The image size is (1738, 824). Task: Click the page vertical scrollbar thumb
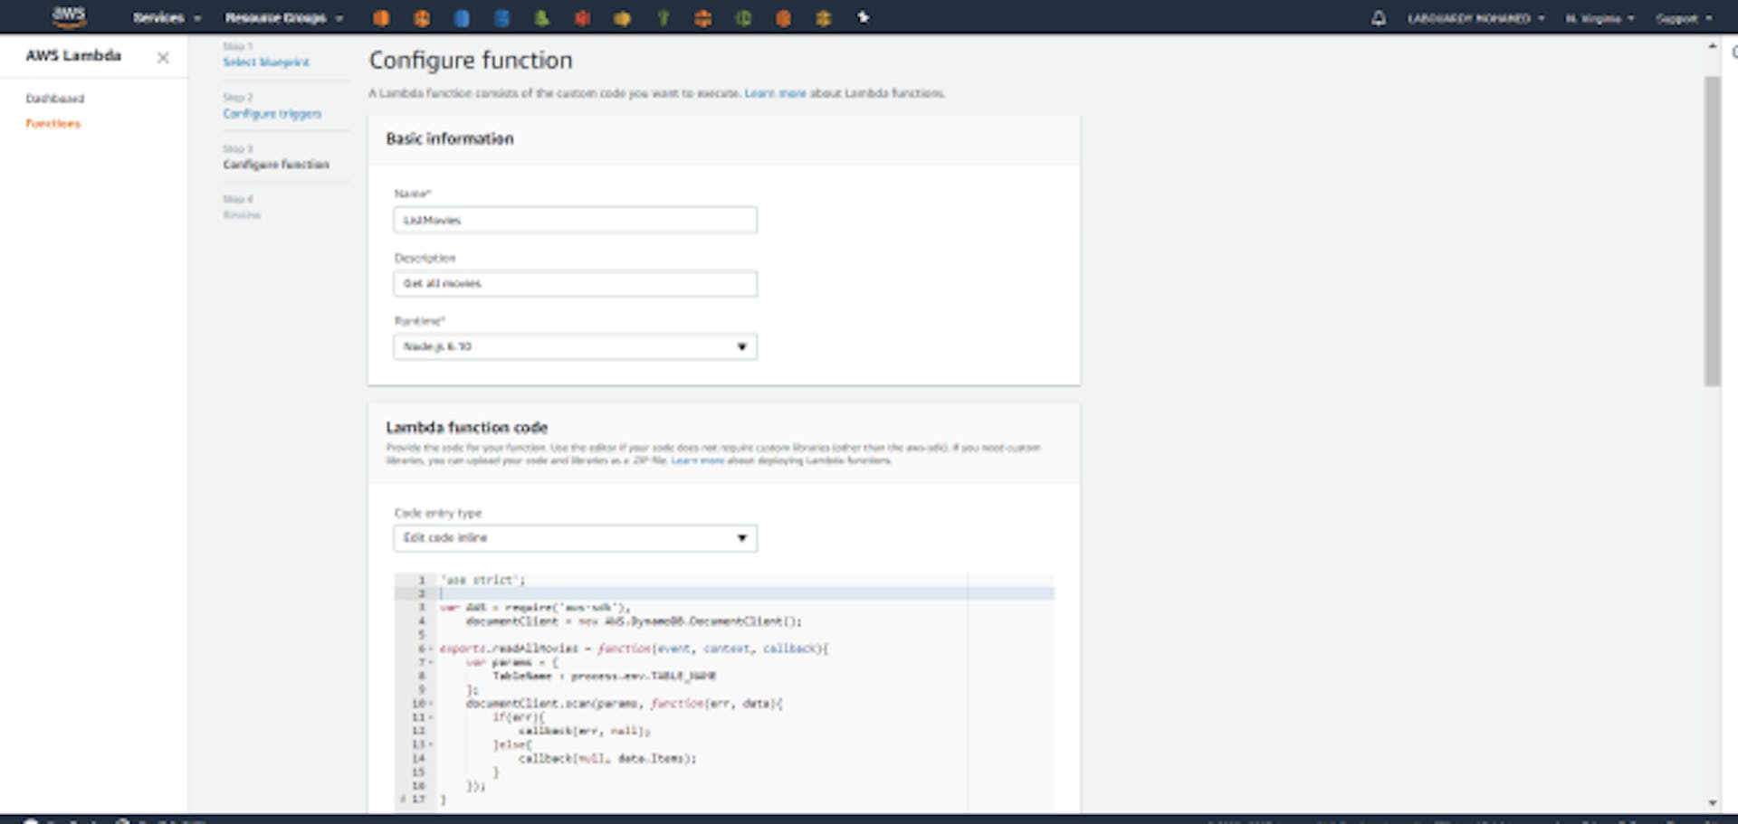1712,231
